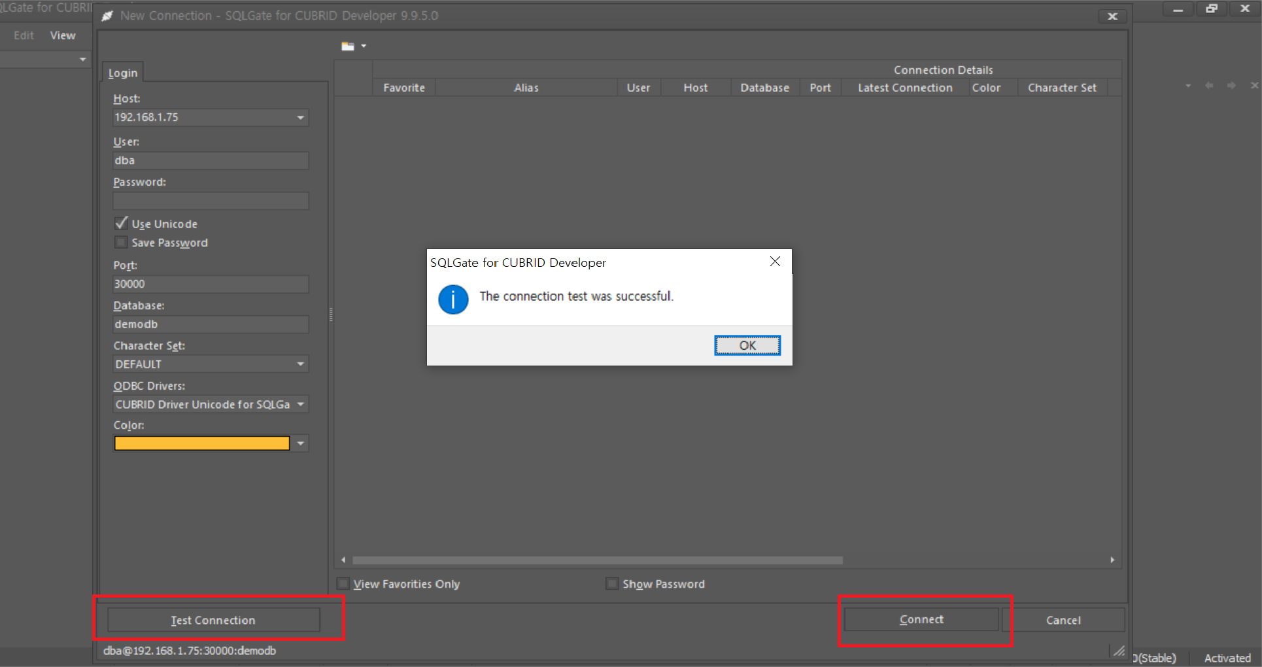Restore down the main SQLGate window
This screenshot has width=1262, height=667.
[1212, 9]
